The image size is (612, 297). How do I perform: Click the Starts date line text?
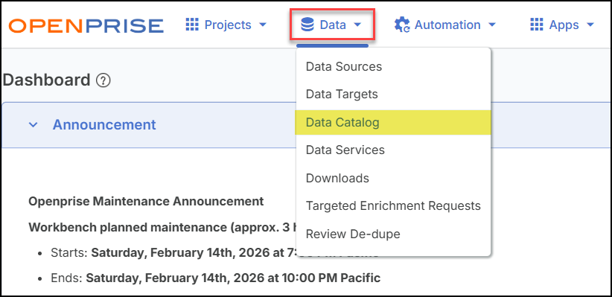(173, 253)
